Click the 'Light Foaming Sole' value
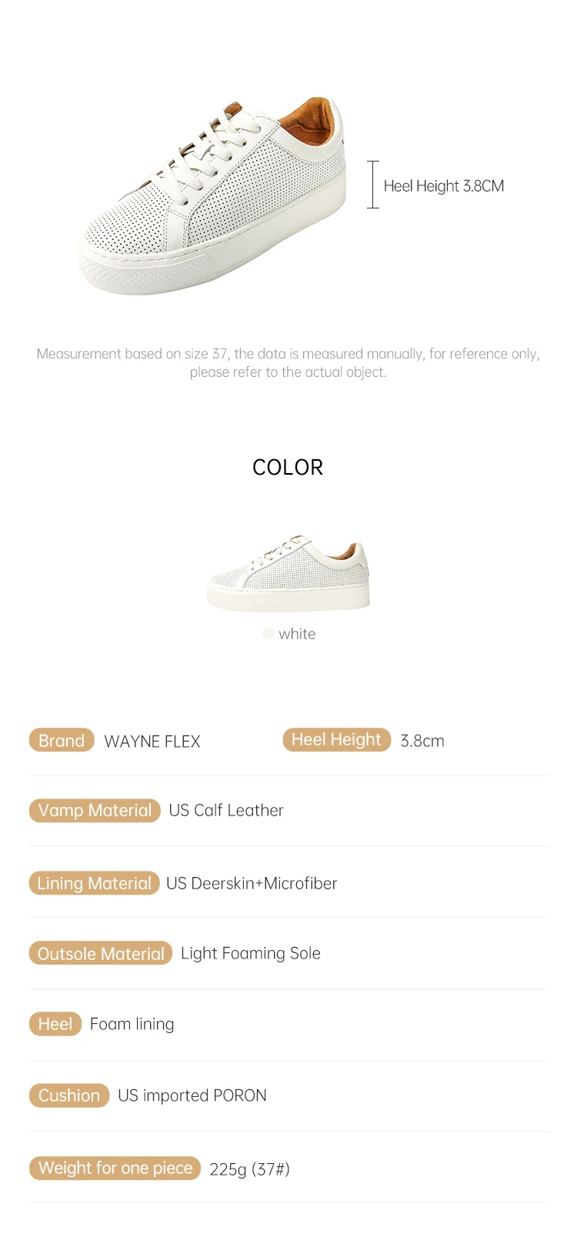This screenshot has height=1240, width=577. pos(251,954)
